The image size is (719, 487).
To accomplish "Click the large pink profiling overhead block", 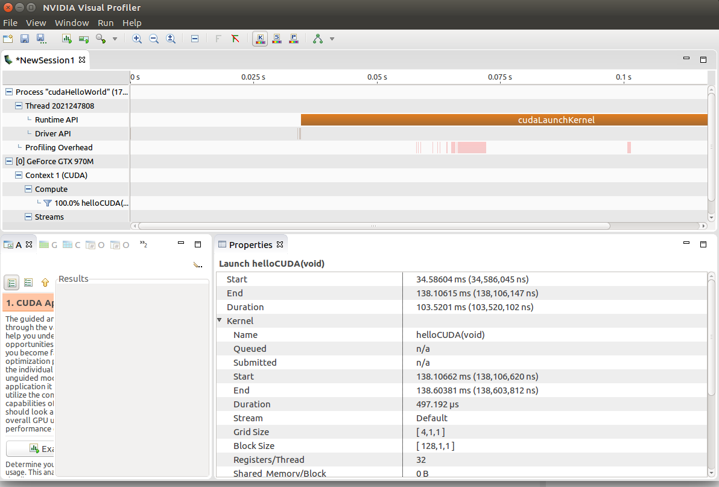I will point(471,147).
